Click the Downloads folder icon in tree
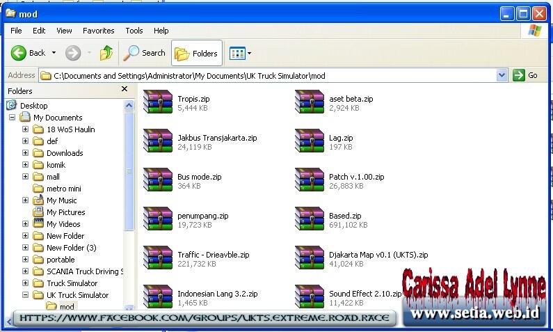Image resolution: width=553 pixels, height=332 pixels. [x=38, y=152]
